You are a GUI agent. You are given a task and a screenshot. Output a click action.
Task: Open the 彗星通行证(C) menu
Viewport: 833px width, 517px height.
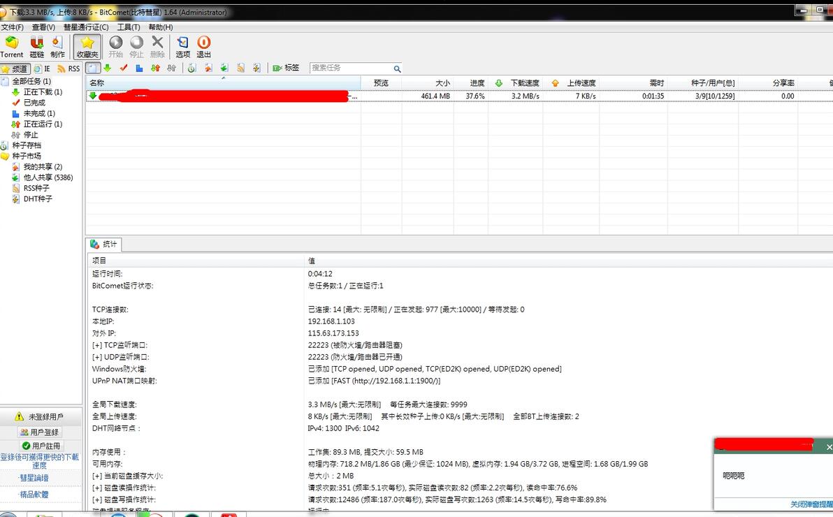86,27
